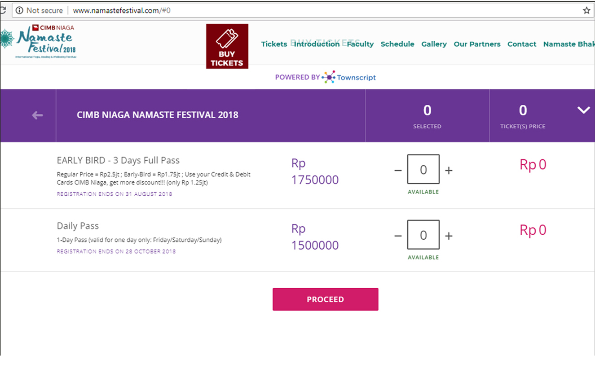The image size is (595, 378).
Task: Bookmark this page with the star icon
Action: pos(586,10)
